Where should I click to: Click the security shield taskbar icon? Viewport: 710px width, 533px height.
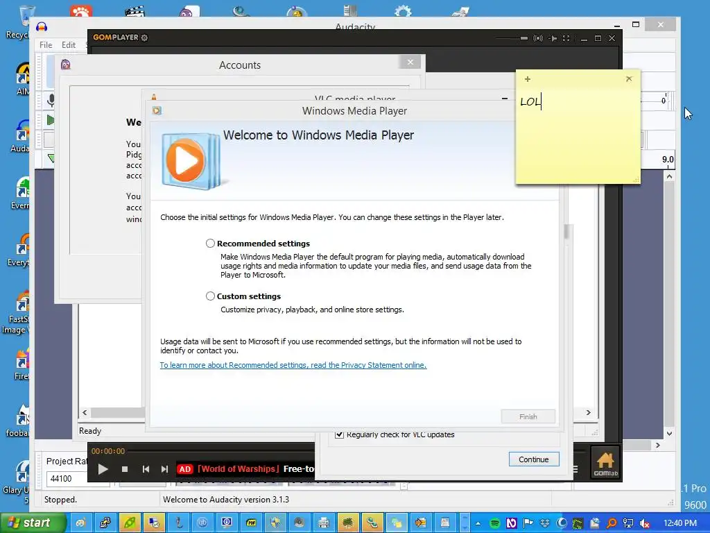[x=275, y=523]
